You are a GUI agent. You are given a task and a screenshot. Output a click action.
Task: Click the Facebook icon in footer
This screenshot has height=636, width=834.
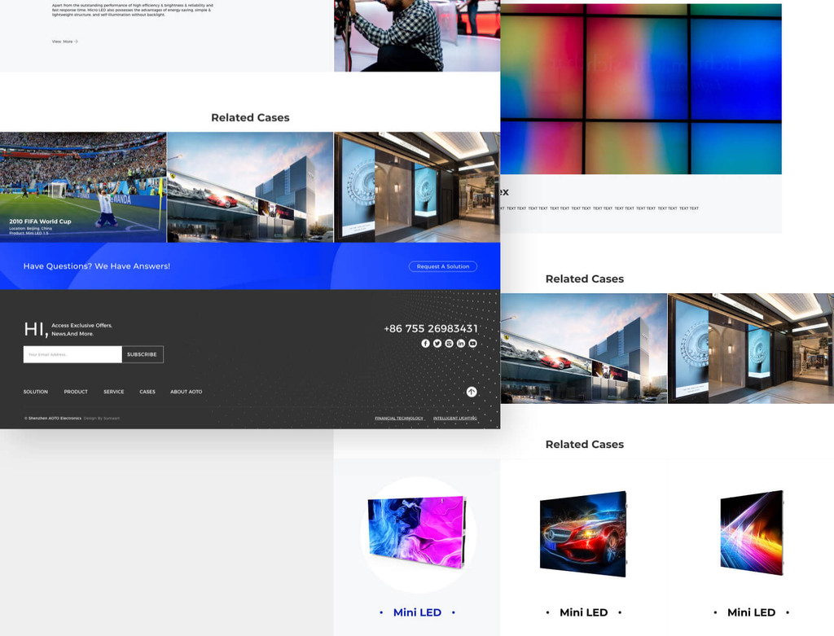pos(425,344)
